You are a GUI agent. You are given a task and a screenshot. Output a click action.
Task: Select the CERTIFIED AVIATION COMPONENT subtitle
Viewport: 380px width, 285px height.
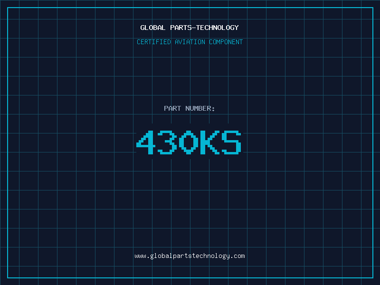click(x=190, y=42)
